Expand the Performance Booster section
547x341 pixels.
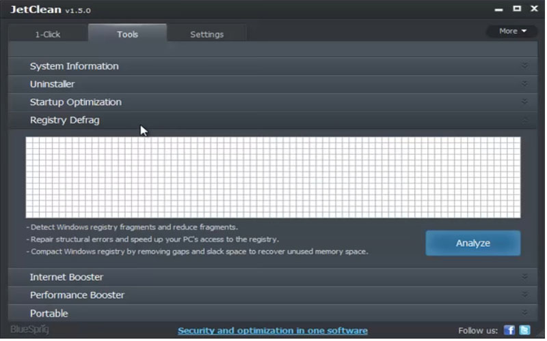click(273, 295)
